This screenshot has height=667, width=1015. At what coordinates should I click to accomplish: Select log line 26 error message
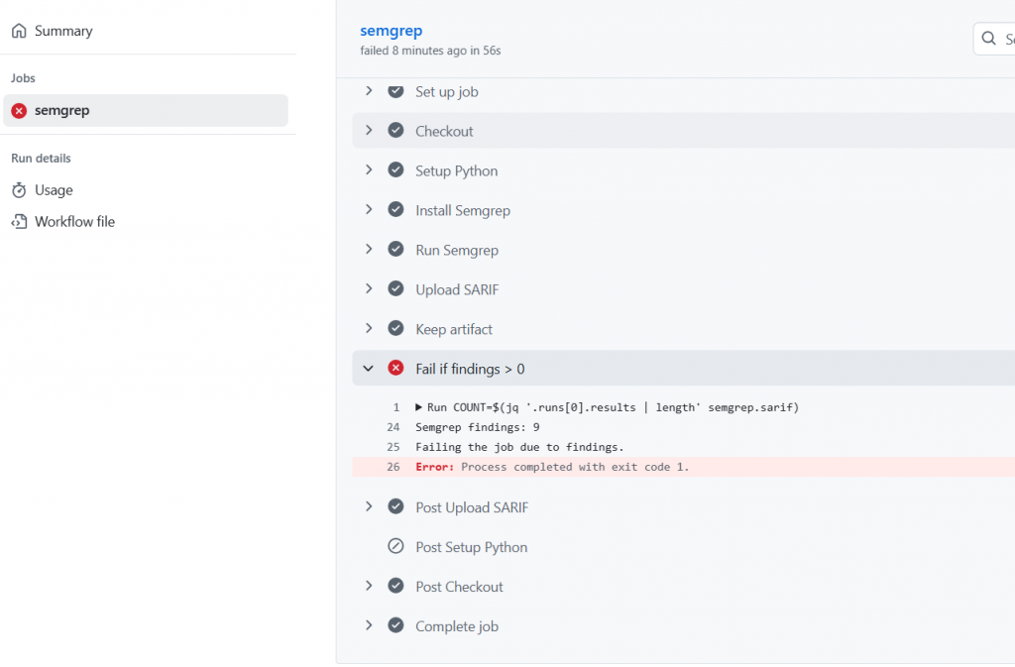(575, 467)
